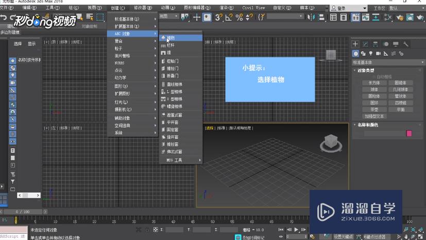Select the Cameras category icon
Screen dimensions: 426x240
[x=379, y=53]
